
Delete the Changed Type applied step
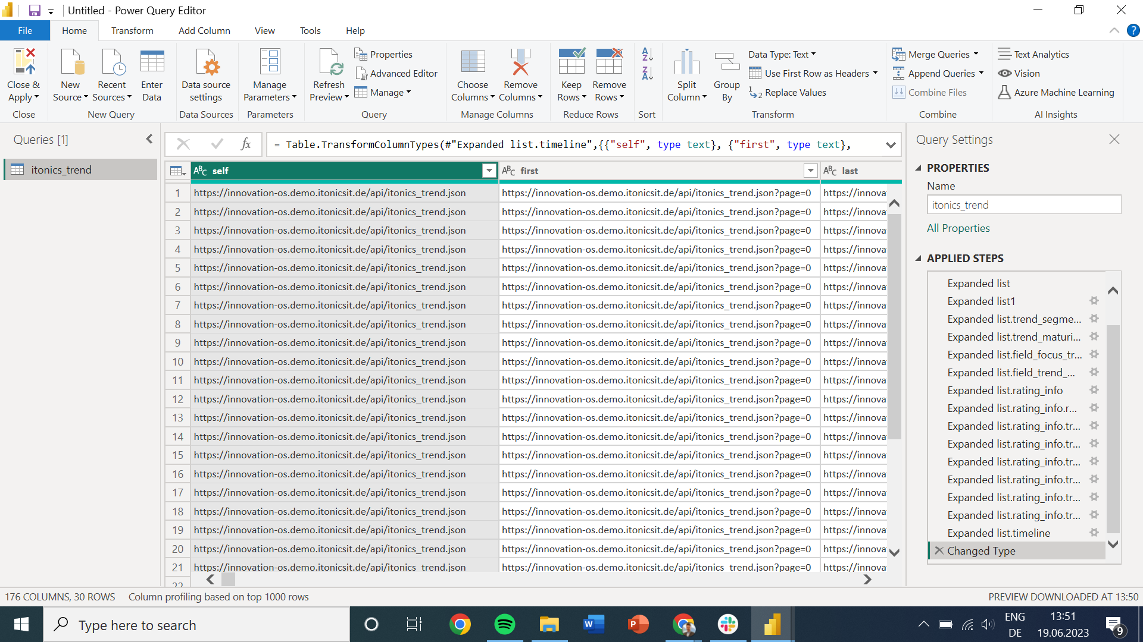(939, 550)
